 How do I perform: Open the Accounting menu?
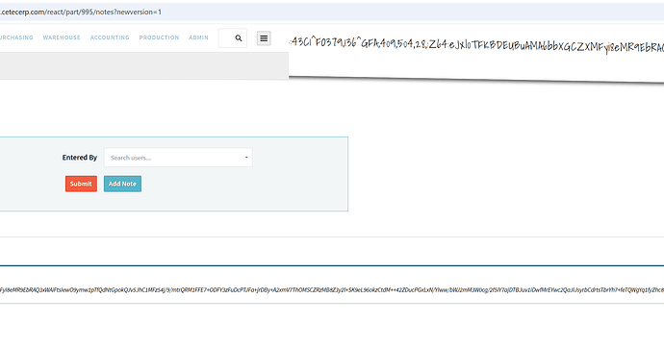point(110,37)
